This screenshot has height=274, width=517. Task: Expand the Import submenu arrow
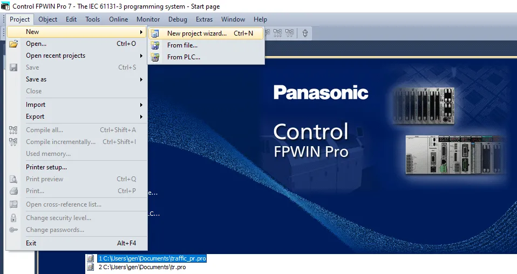[141, 105]
